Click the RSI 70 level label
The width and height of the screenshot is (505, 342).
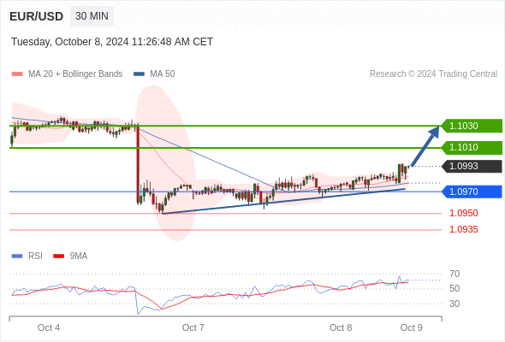454,274
